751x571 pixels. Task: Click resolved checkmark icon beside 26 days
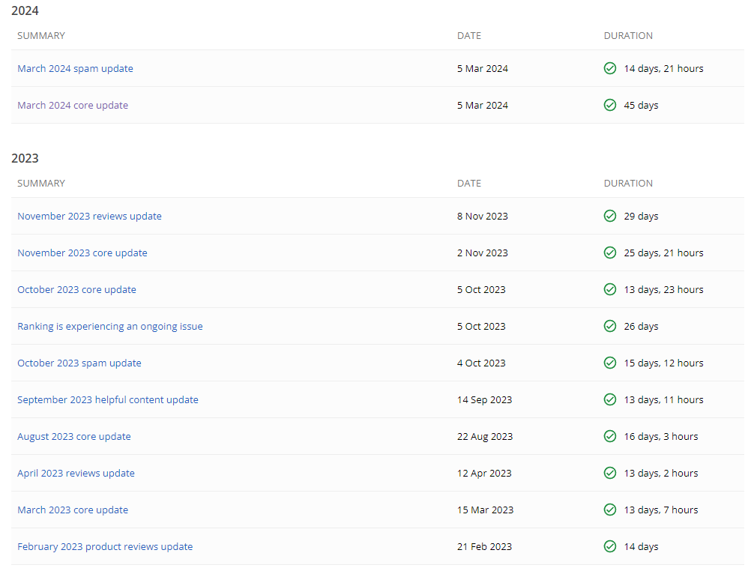click(x=610, y=326)
